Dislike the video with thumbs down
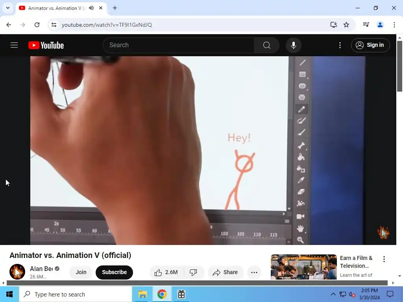403x302 pixels. (x=194, y=272)
